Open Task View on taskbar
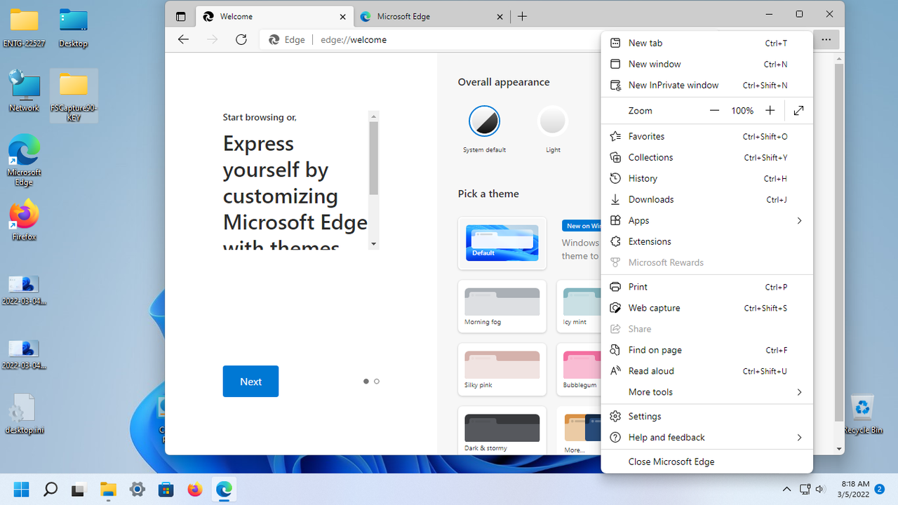898x505 pixels. [79, 489]
